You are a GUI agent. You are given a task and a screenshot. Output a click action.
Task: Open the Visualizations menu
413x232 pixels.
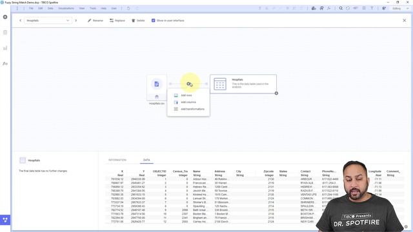(x=66, y=8)
